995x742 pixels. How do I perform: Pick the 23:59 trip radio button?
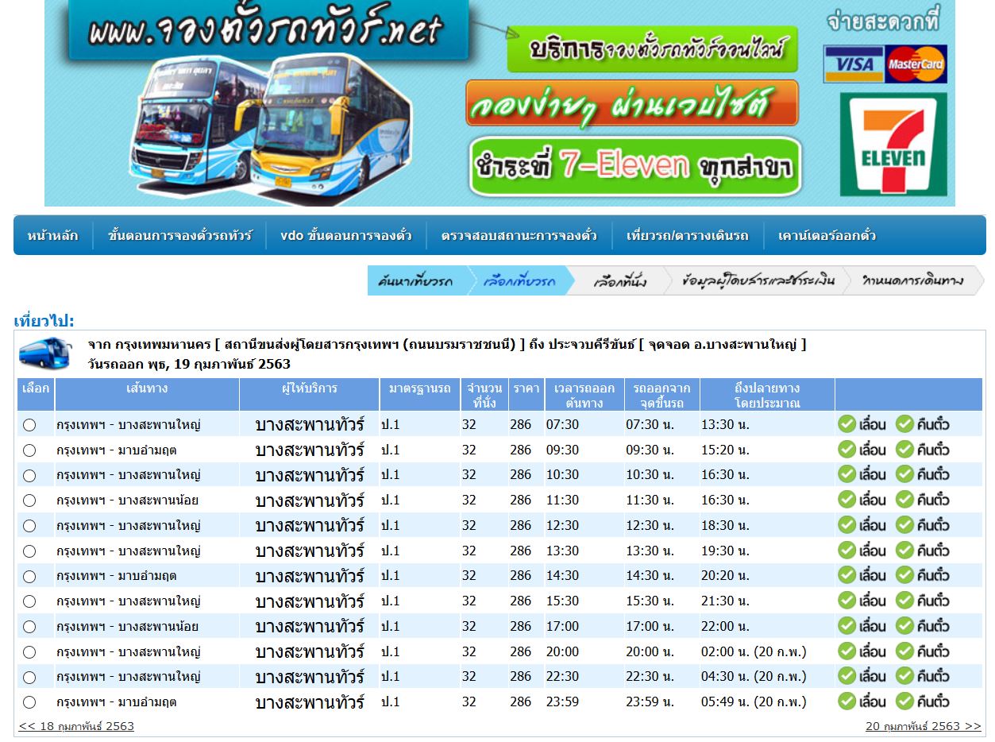tap(29, 702)
